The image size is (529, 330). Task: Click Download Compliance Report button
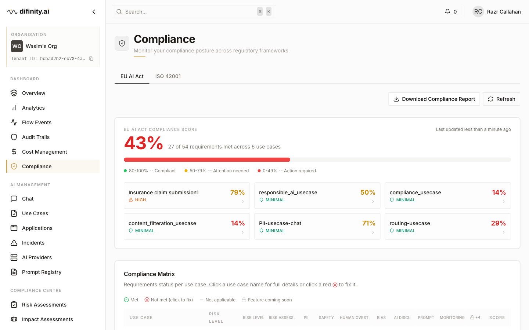(434, 99)
